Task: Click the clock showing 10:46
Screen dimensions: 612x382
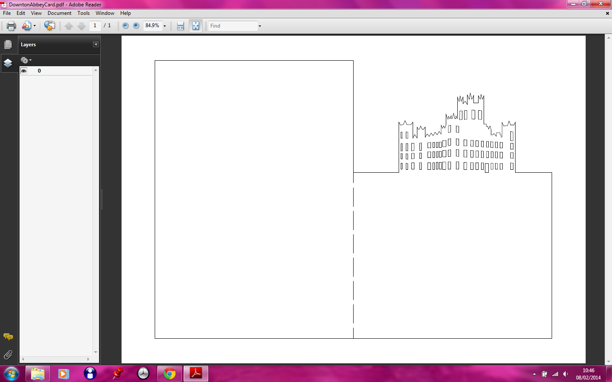Action: click(589, 371)
